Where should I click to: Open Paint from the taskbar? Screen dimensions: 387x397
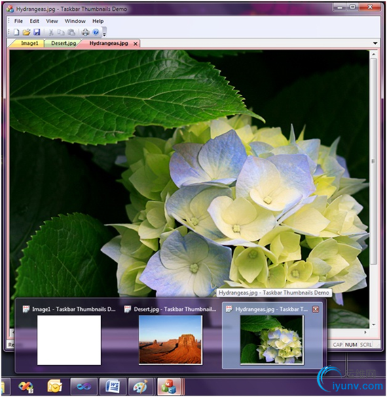[141, 386]
